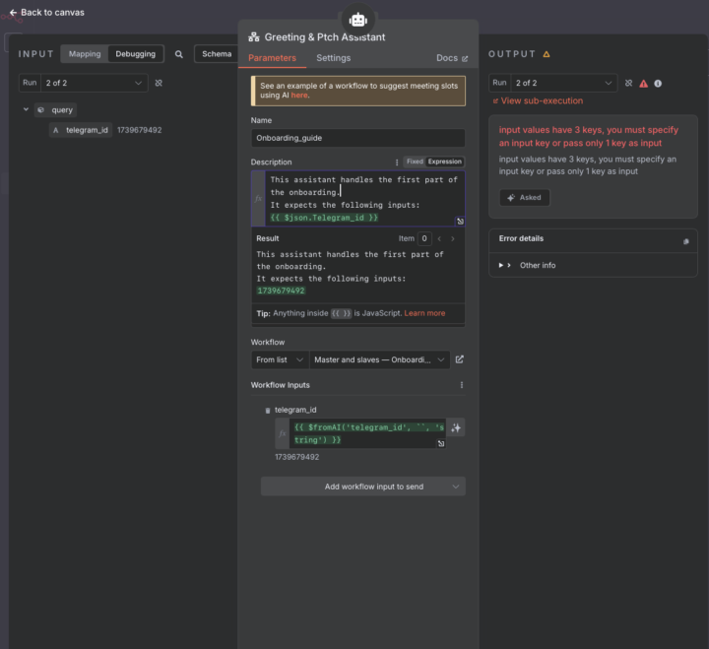
Task: Select telegram_id key in input tree
Action: pyautogui.click(x=81, y=130)
